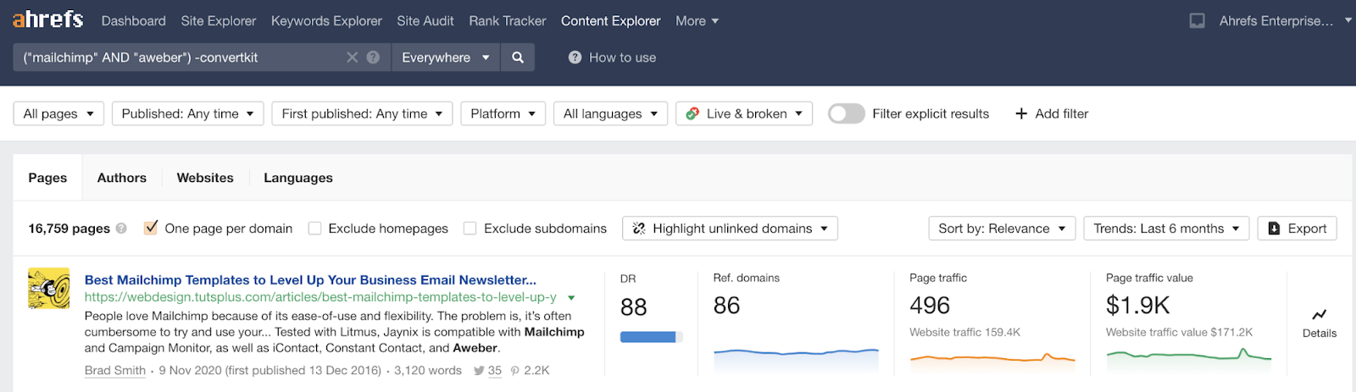The image size is (1356, 392).
Task: Click the monitor icon beside Ahrefs Enterprise
Action: click(x=1197, y=21)
